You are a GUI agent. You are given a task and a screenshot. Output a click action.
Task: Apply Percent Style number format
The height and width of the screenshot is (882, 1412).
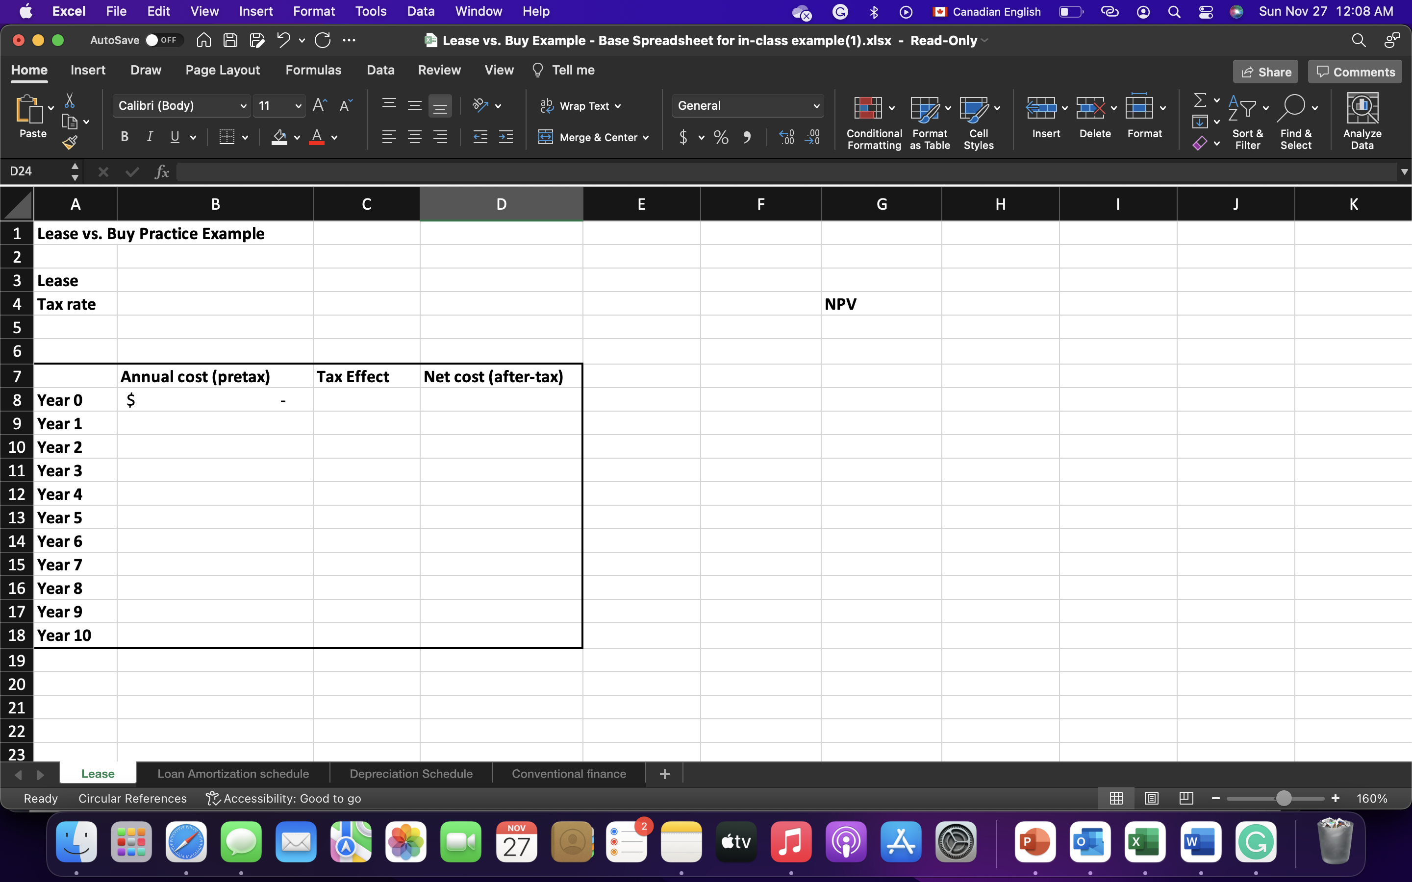(721, 138)
